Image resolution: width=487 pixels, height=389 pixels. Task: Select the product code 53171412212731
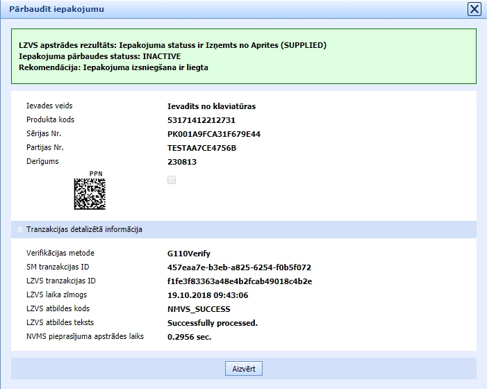pos(201,120)
